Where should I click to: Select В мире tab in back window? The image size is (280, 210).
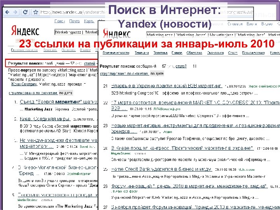click(85, 50)
